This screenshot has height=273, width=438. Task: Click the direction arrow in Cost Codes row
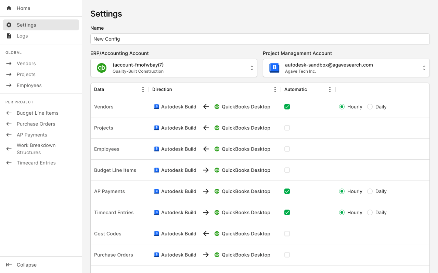[x=206, y=234]
